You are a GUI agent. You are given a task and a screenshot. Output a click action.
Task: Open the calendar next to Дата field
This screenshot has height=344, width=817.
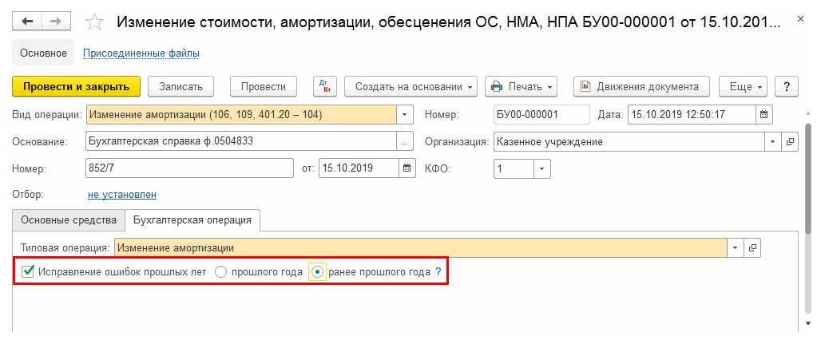click(x=764, y=114)
